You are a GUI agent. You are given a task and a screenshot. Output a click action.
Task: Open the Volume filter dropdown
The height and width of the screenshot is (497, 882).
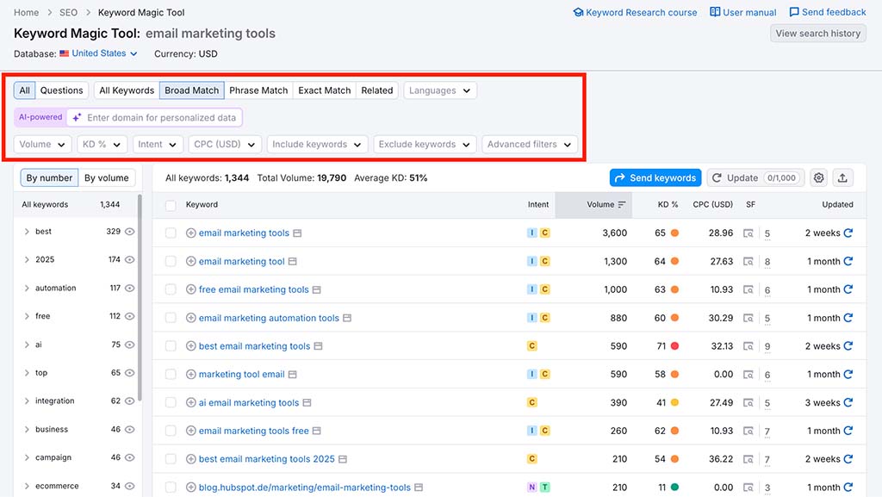tap(41, 144)
